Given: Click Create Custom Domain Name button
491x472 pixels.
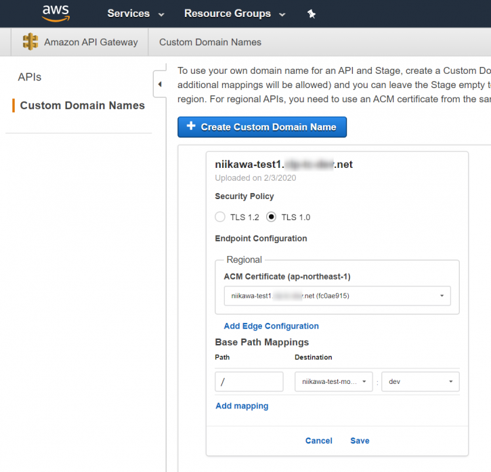Looking at the screenshot, I should point(262,127).
